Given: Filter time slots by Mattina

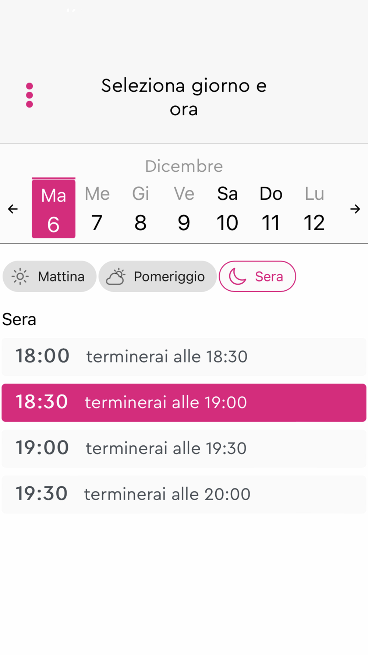Looking at the screenshot, I should click(49, 276).
